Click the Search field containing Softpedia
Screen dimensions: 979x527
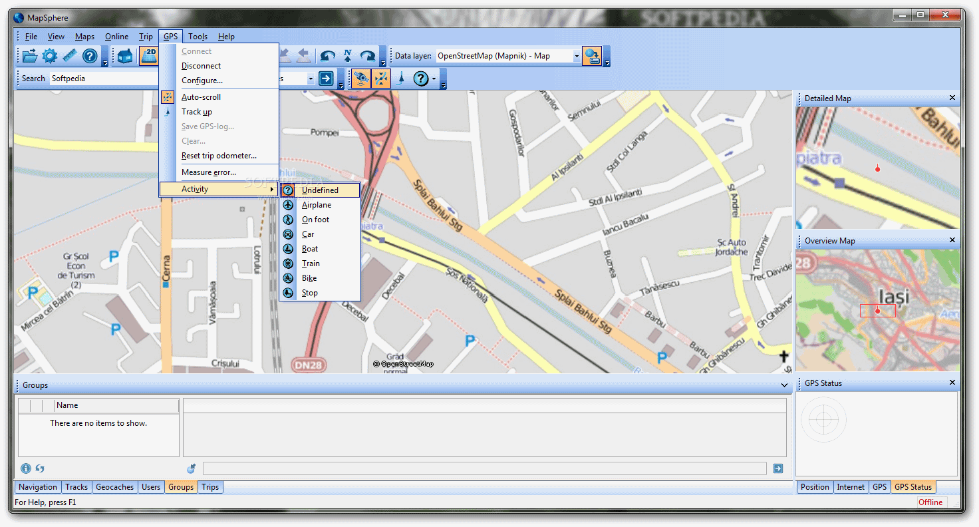click(x=103, y=79)
